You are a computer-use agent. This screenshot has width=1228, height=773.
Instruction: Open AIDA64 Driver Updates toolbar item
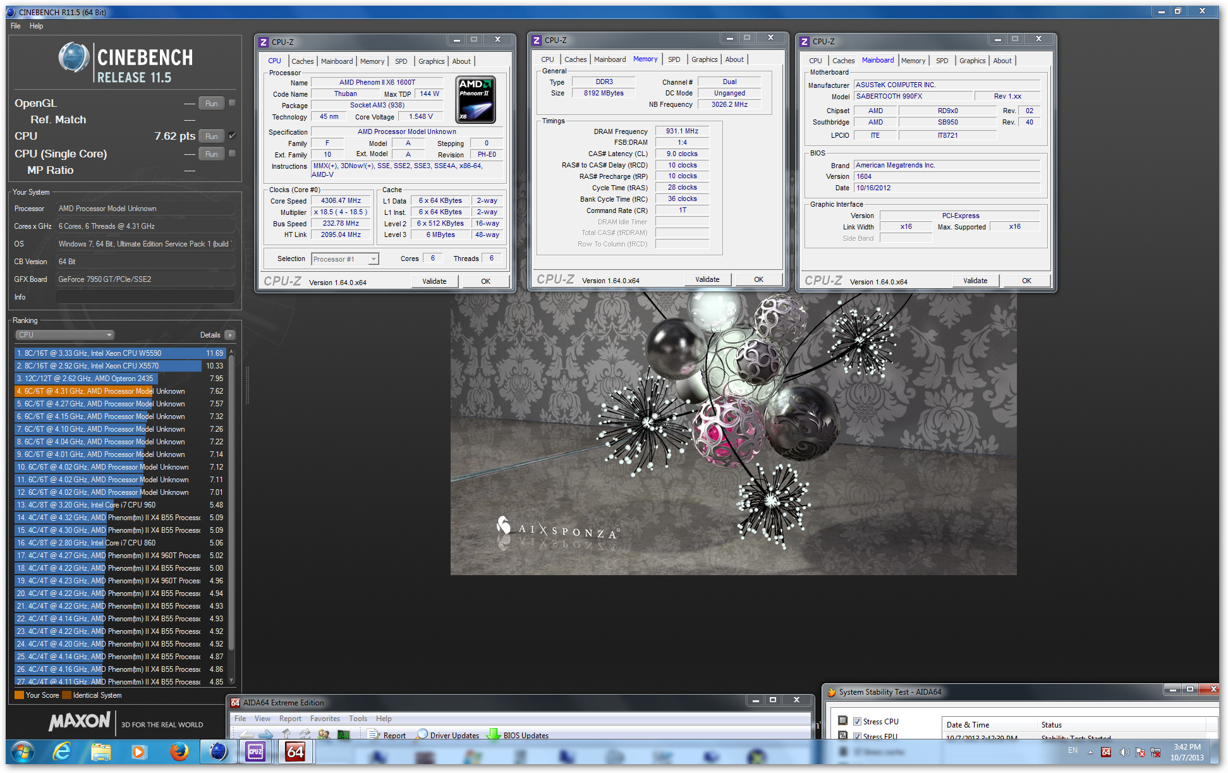pos(447,735)
